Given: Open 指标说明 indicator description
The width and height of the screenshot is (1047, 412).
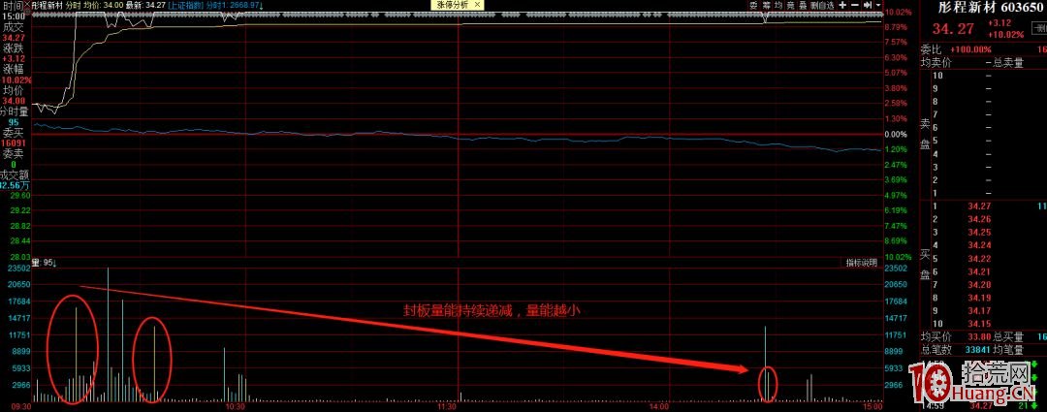Looking at the screenshot, I should pos(861,263).
